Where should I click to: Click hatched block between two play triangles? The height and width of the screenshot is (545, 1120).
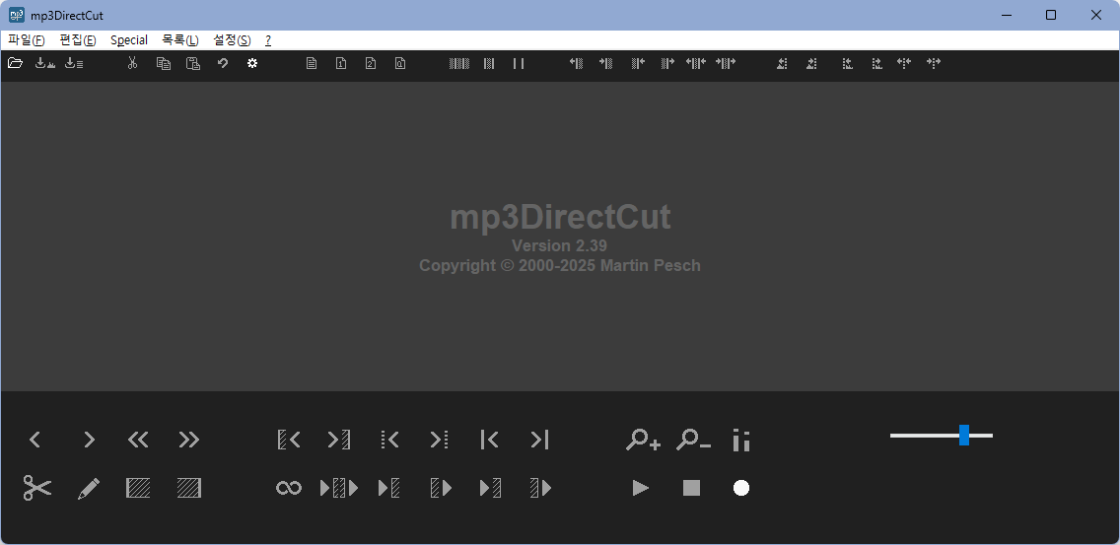(x=338, y=488)
